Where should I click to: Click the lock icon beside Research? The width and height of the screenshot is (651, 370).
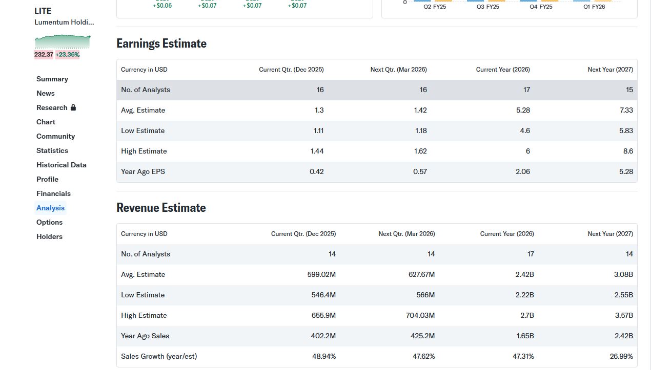point(73,107)
